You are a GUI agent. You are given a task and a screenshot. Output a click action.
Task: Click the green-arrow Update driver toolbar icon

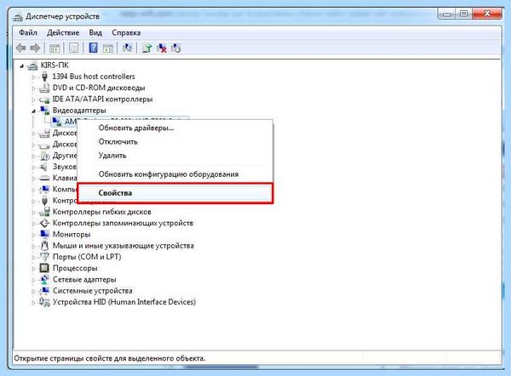(x=147, y=48)
